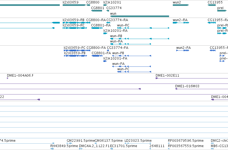Select the CG8800 gene label
The height and width of the screenshot is (150, 228).
[93, 2]
